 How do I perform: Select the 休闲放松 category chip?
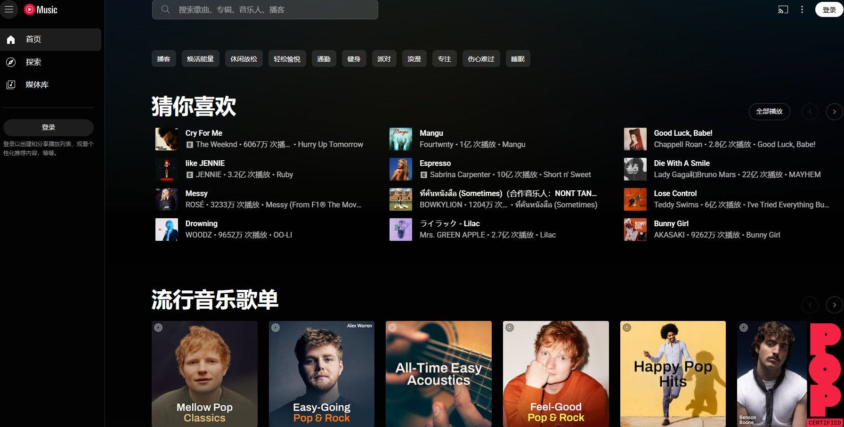244,59
